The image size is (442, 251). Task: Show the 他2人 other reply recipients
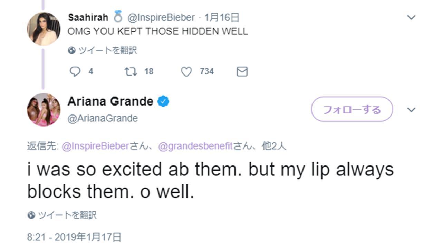(x=274, y=147)
